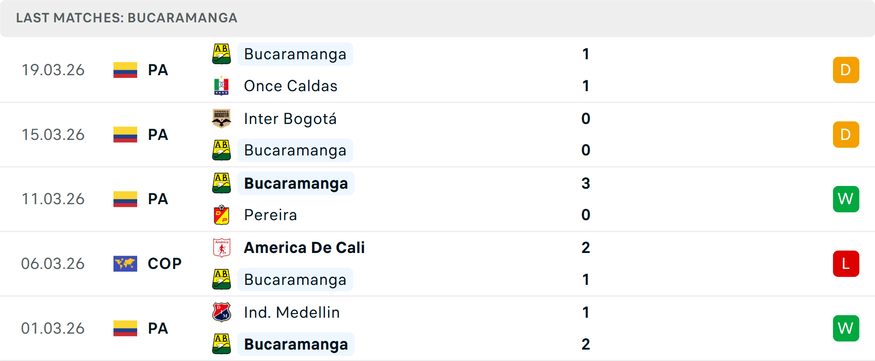Click the Pereira club badge
The height and width of the screenshot is (361, 875).
pyautogui.click(x=221, y=215)
